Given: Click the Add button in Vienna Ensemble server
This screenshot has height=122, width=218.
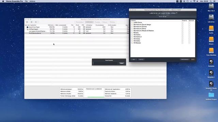Looking at the screenshot, I should click(x=134, y=59).
